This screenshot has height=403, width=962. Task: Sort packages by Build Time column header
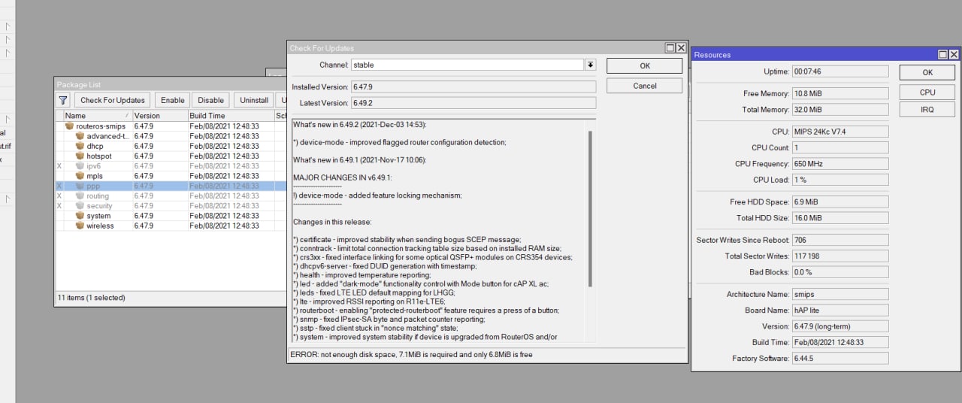231,116
